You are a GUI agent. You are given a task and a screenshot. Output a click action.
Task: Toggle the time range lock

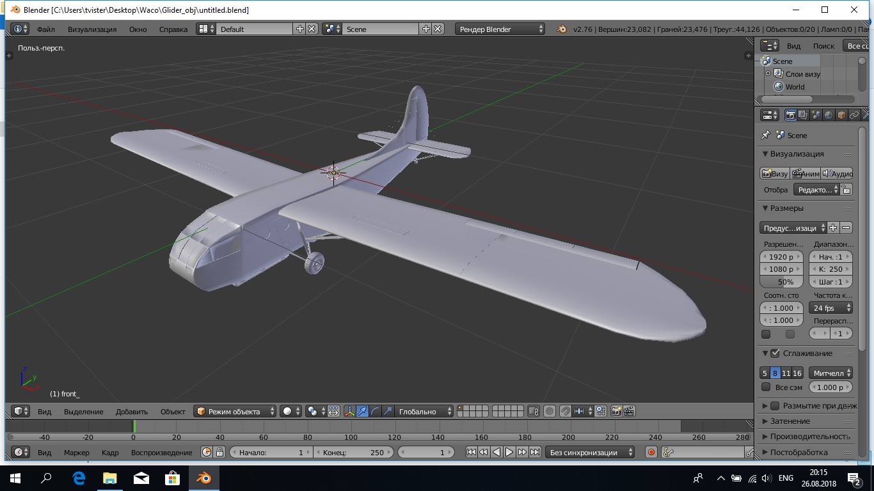[x=219, y=452]
